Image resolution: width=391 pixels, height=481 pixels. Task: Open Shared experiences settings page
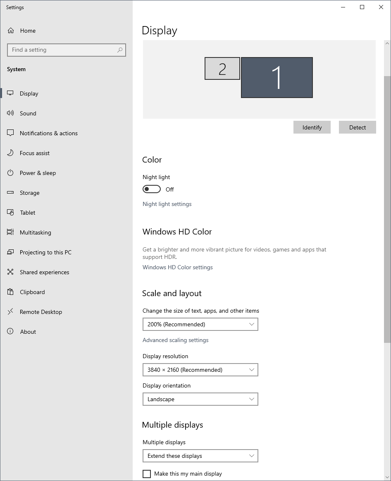point(66,272)
